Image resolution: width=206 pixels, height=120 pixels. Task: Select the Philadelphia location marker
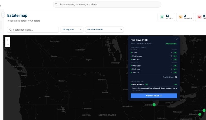point(200,114)
